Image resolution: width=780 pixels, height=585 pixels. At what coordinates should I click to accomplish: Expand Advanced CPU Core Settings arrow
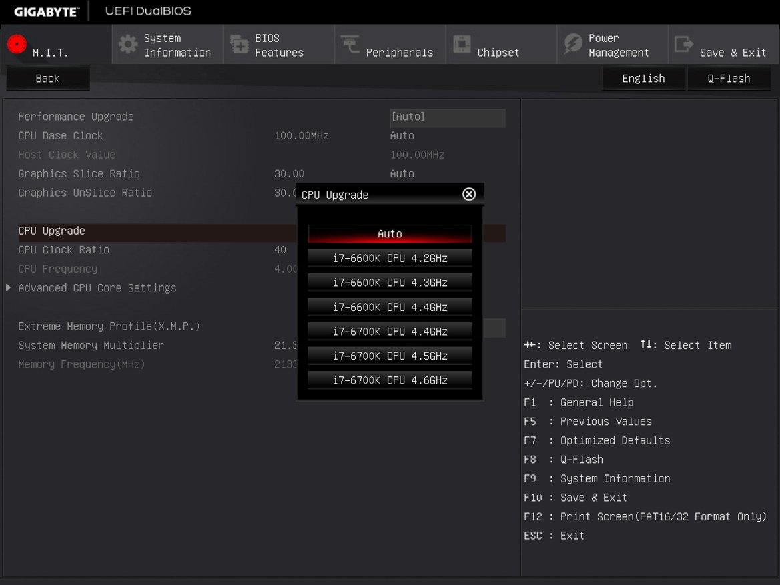tap(9, 287)
